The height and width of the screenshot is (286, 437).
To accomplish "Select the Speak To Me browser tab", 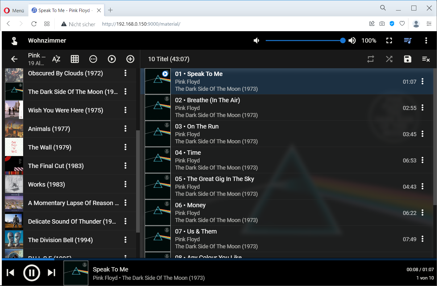I will point(66,10).
